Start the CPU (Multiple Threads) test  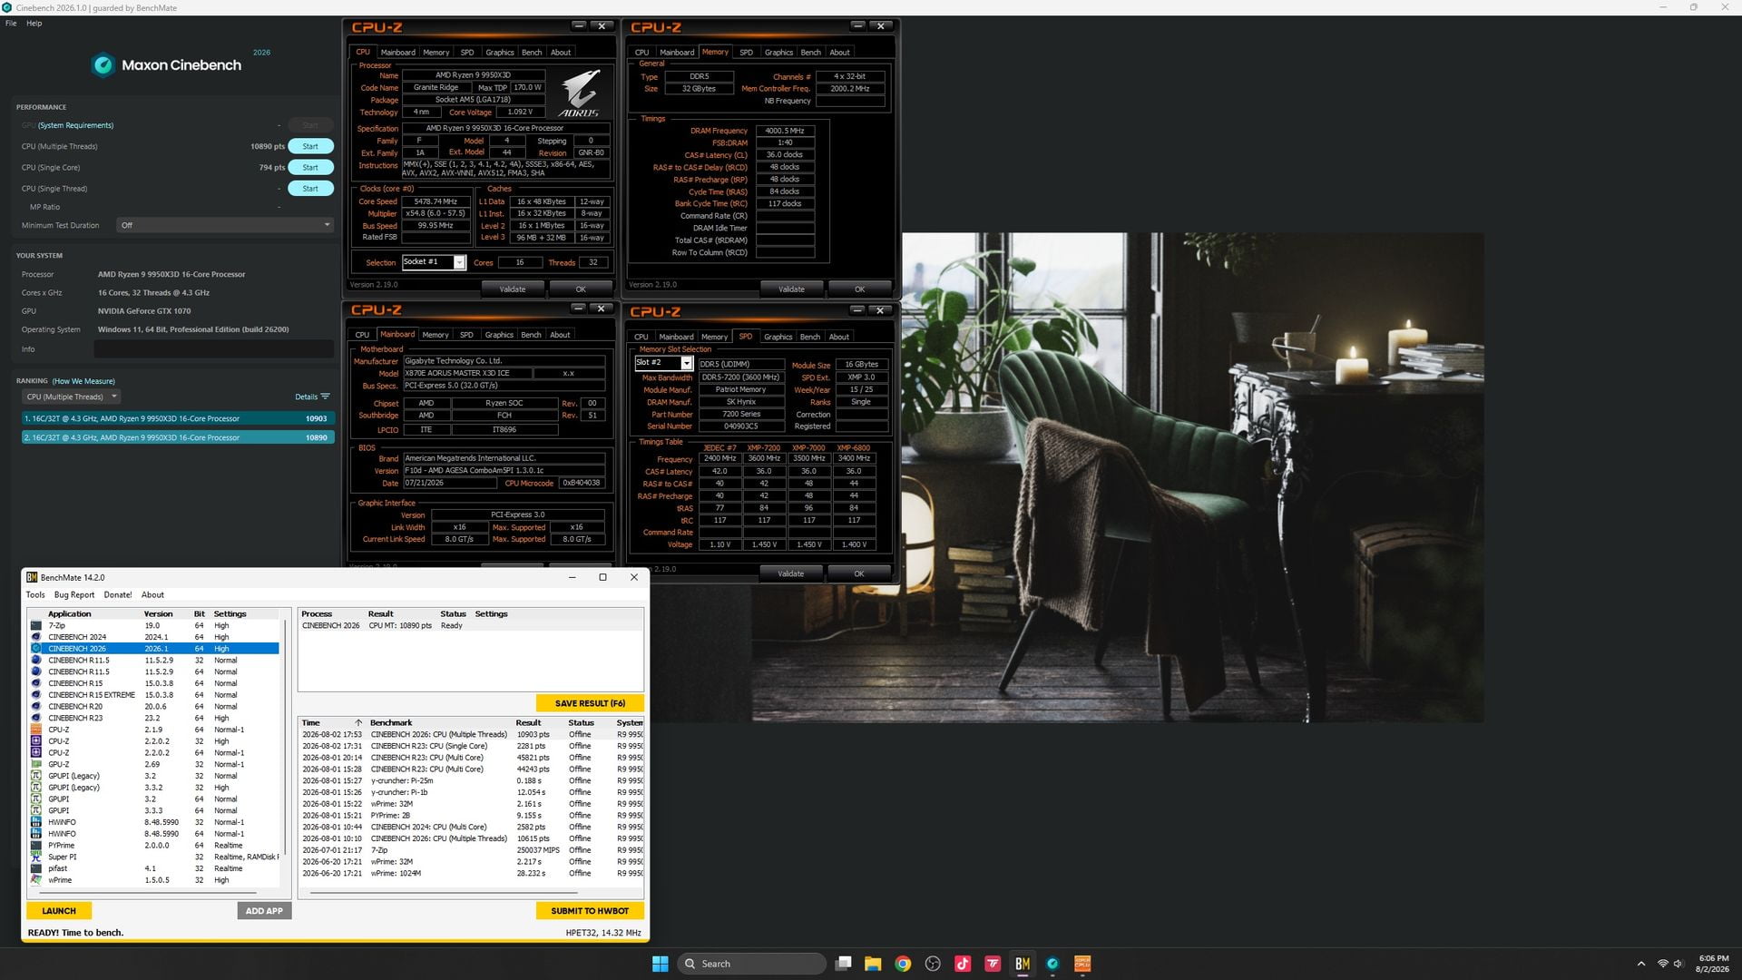click(310, 146)
